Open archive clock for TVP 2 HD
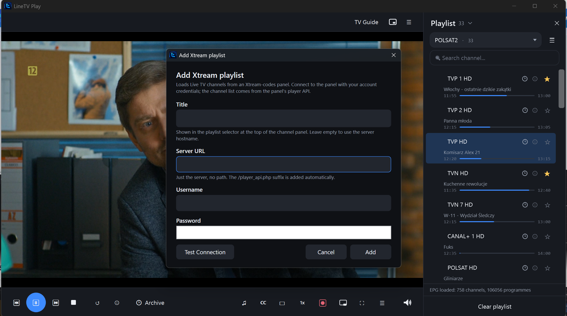 point(525,110)
